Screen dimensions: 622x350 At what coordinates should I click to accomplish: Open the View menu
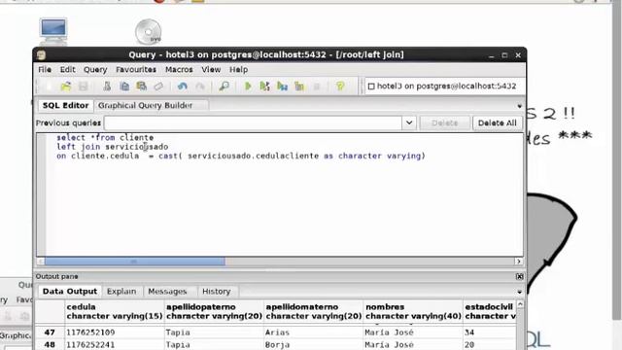(211, 69)
